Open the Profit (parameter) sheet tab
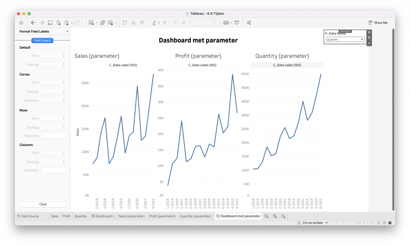Screen dimensions: 410x245 coord(162,216)
